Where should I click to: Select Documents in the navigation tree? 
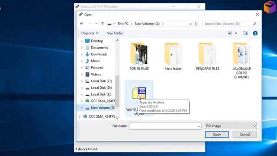99,48
